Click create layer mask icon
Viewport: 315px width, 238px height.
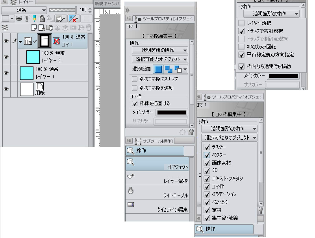pyautogui.click(x=73, y=28)
